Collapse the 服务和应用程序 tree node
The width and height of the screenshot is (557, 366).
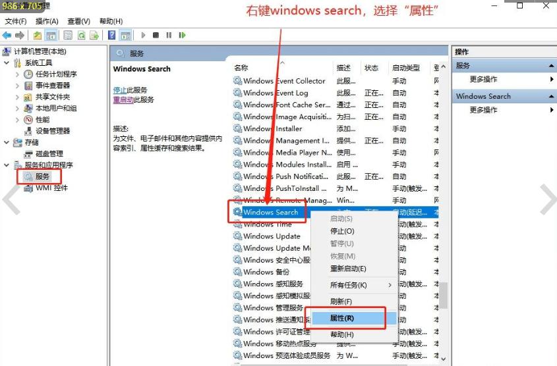point(7,165)
